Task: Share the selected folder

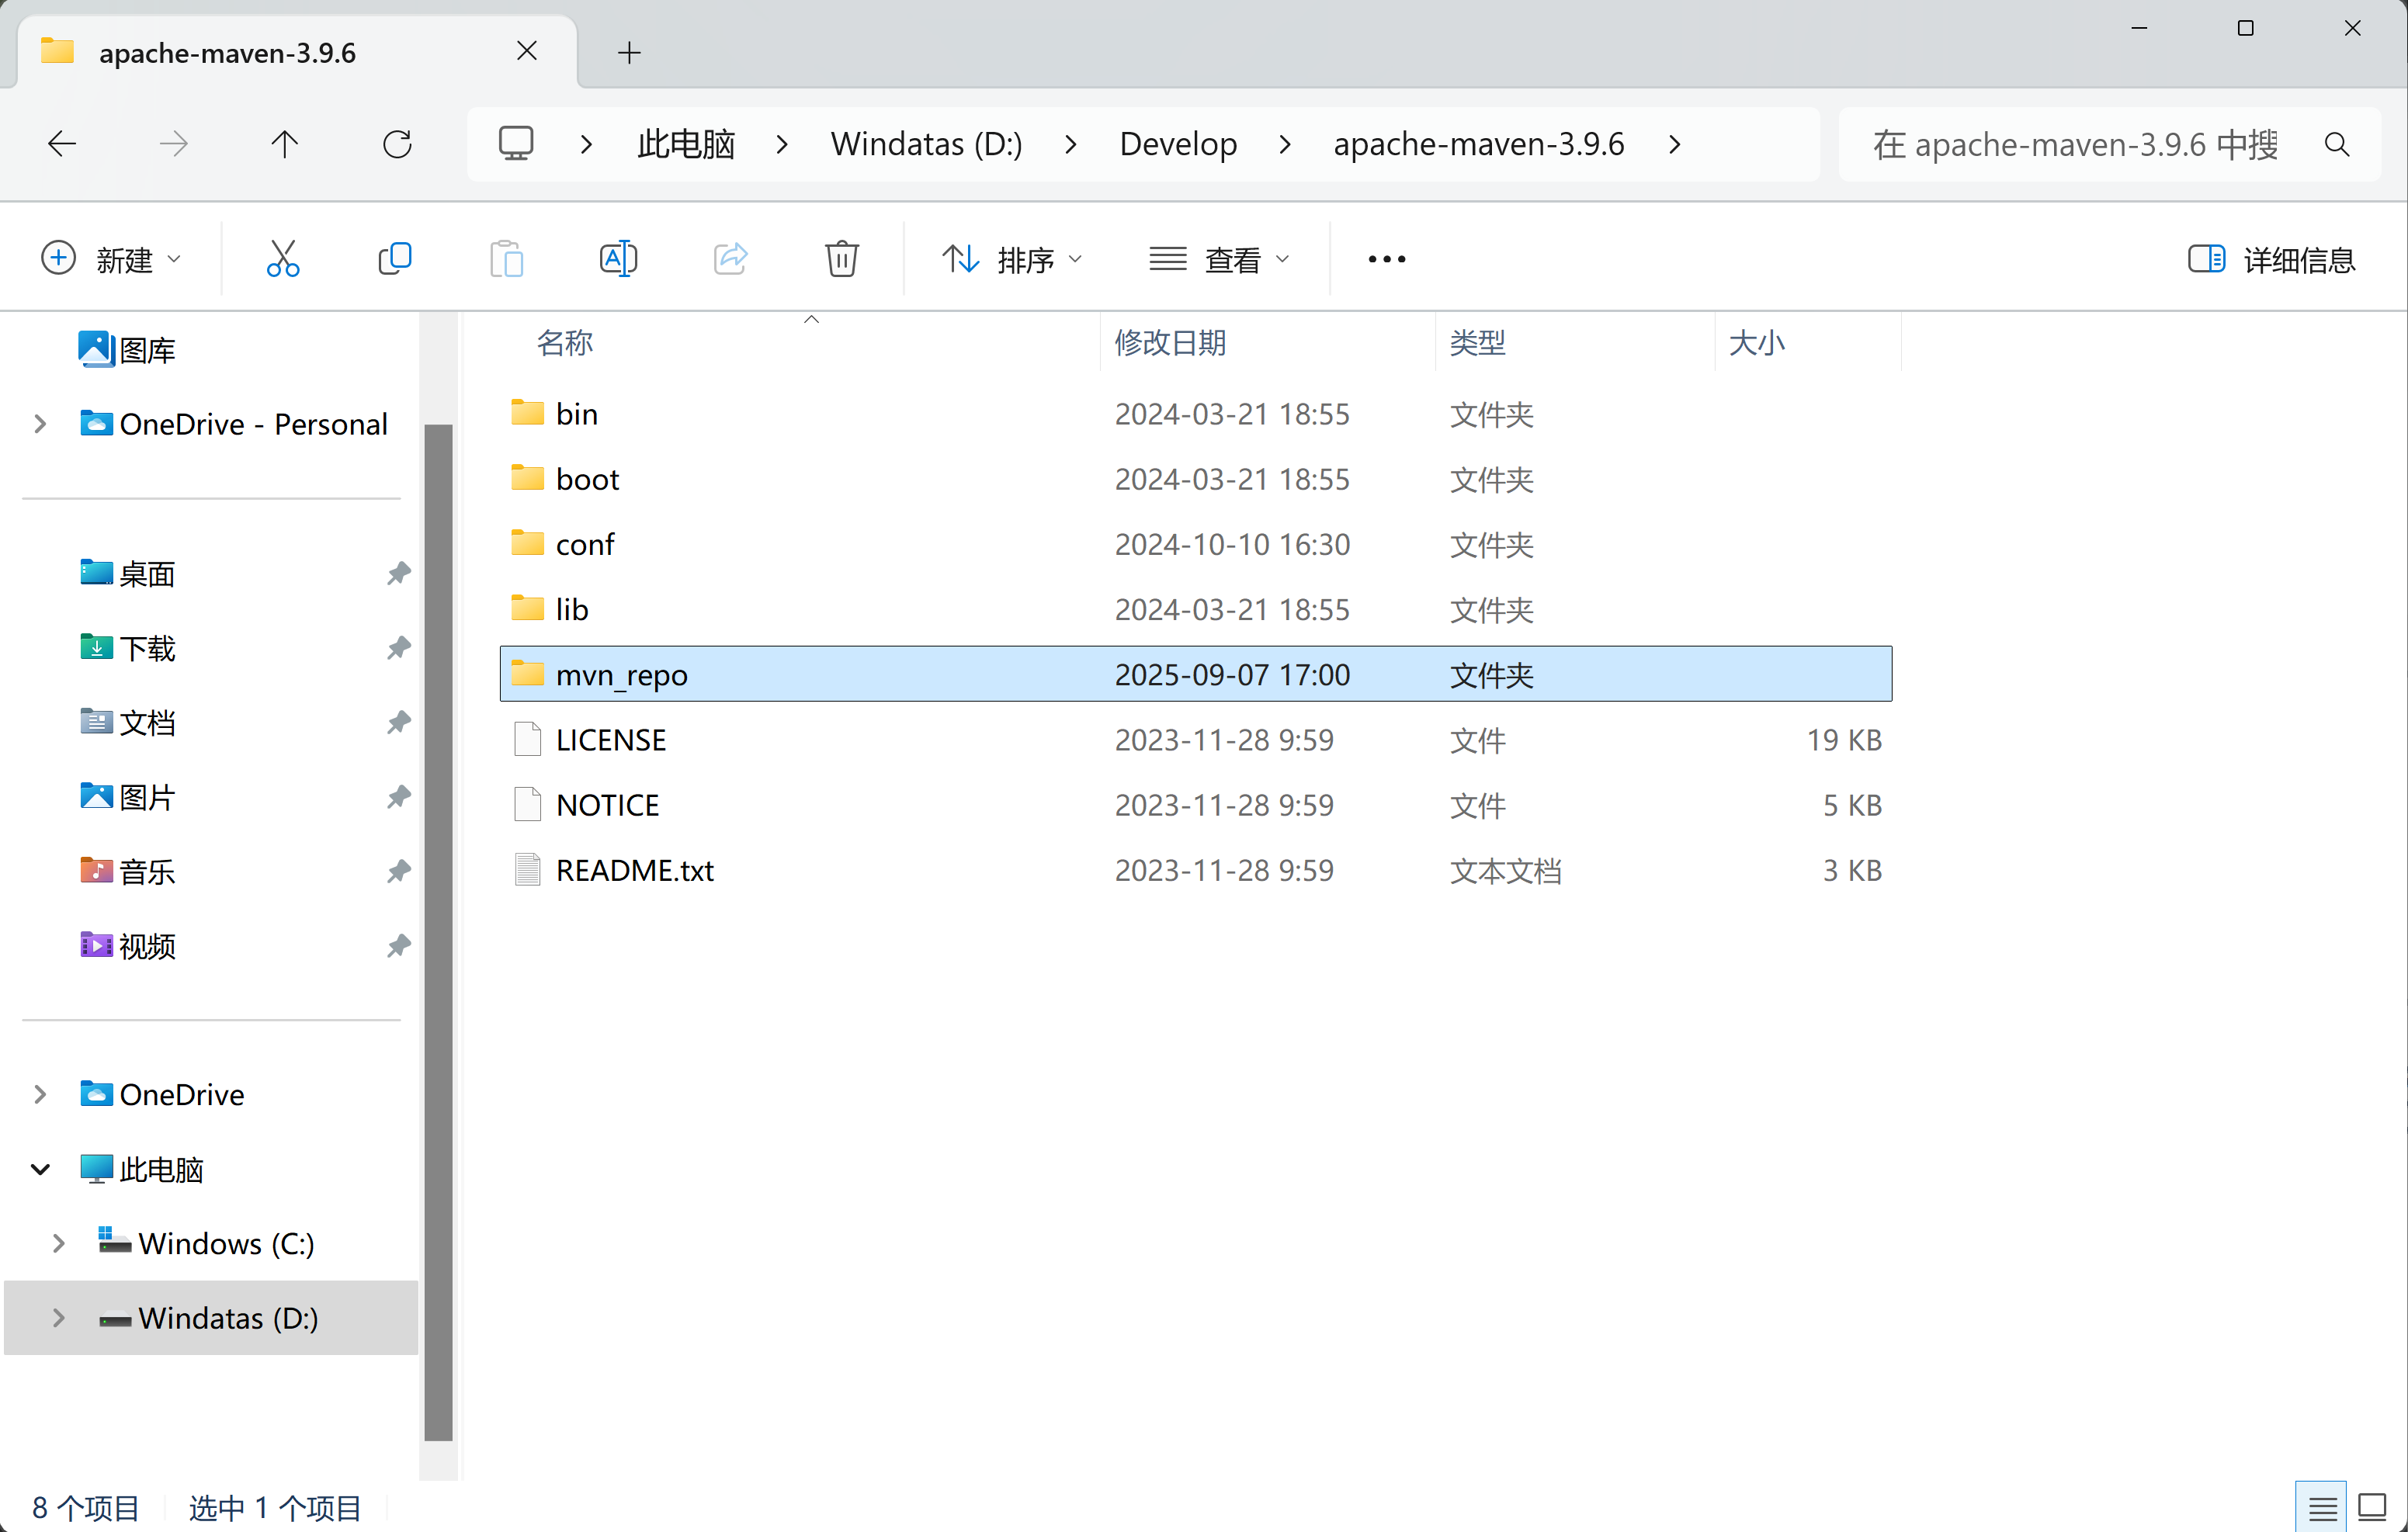Action: coord(730,258)
